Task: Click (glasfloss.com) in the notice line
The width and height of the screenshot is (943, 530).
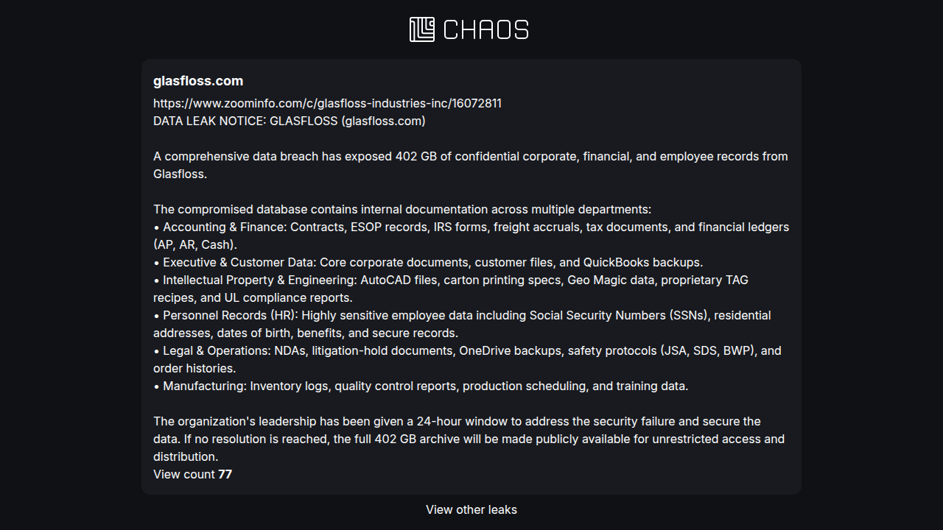Action: [383, 121]
